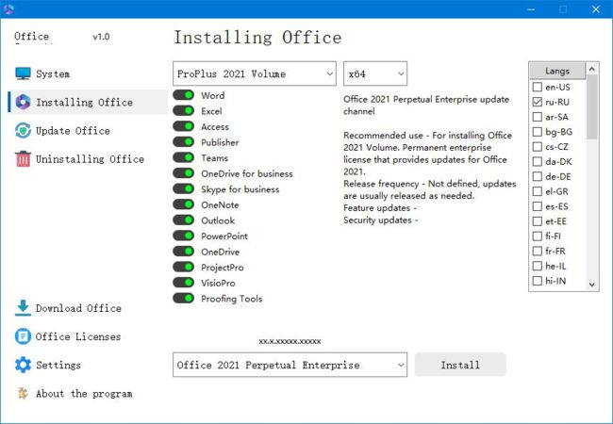
Task: Click the Langs column header
Action: [557, 71]
